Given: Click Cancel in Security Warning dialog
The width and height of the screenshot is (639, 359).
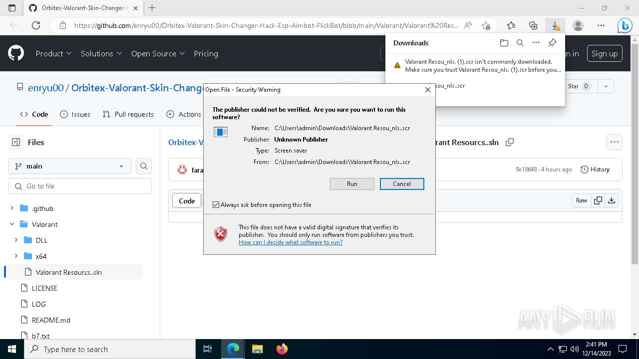Looking at the screenshot, I should click(x=402, y=184).
